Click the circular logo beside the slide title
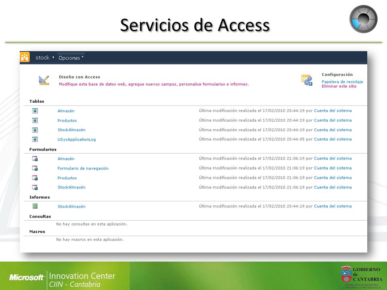The width and height of the screenshot is (387, 290). (x=363, y=19)
